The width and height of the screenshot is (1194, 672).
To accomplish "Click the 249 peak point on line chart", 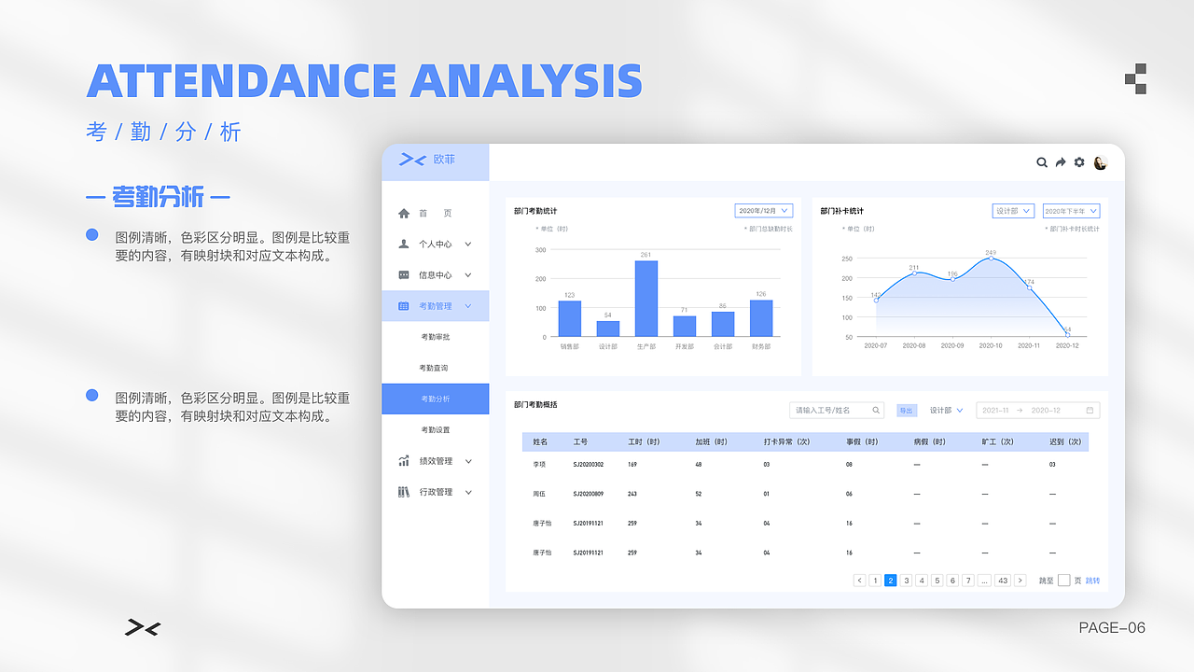I will coord(991,259).
